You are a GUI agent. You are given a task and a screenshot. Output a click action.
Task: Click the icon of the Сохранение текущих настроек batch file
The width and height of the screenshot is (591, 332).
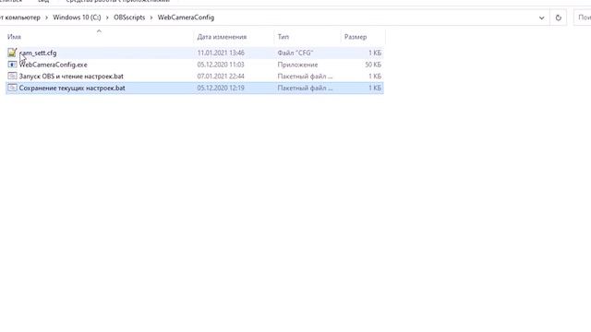12,88
